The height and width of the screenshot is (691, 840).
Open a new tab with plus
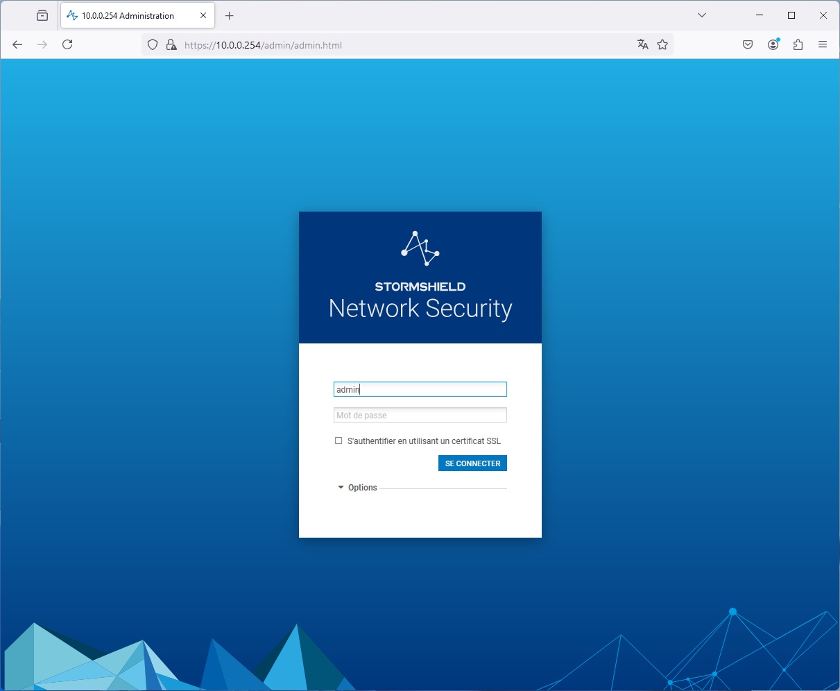click(x=230, y=15)
